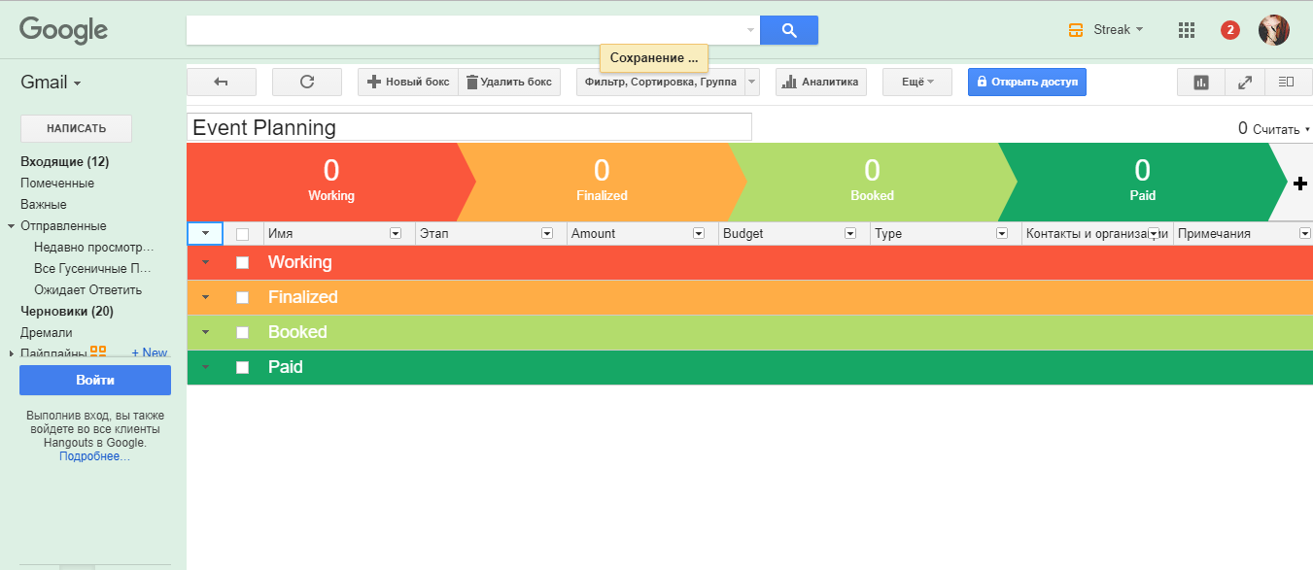The image size is (1313, 570).
Task: Edit the Event Planning pipeline name
Action: tap(469, 127)
